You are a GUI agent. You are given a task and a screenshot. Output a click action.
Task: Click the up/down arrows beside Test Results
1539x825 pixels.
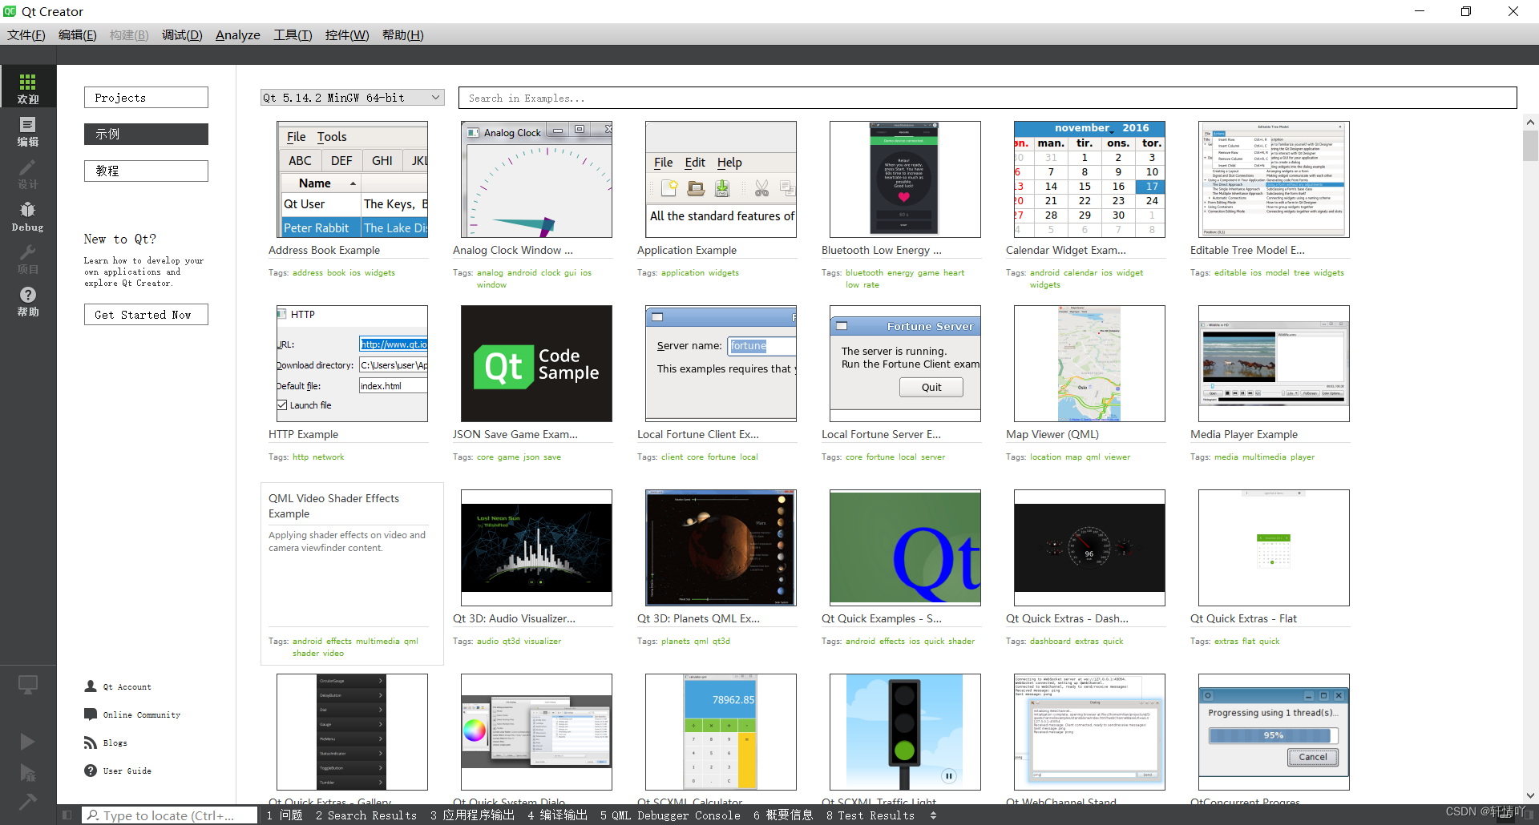[x=933, y=815]
